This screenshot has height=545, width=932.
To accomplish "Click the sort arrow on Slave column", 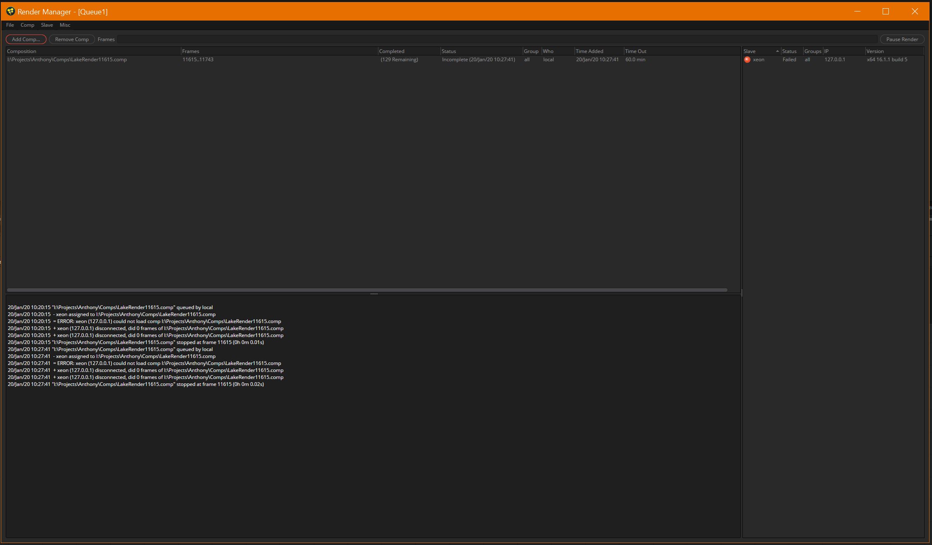I will click(777, 51).
